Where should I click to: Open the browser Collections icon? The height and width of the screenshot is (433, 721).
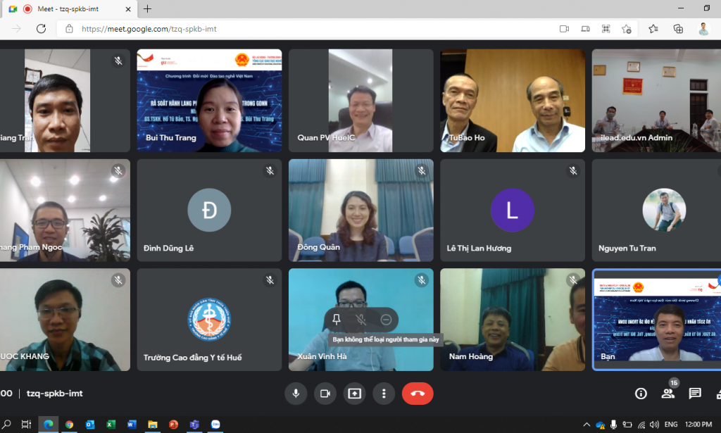(x=678, y=29)
